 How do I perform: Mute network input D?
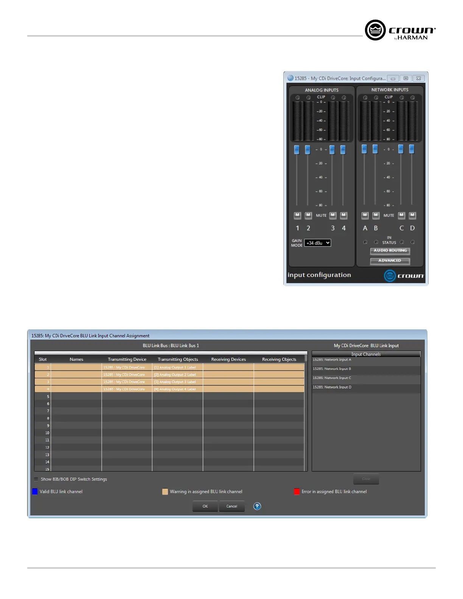[412, 215]
